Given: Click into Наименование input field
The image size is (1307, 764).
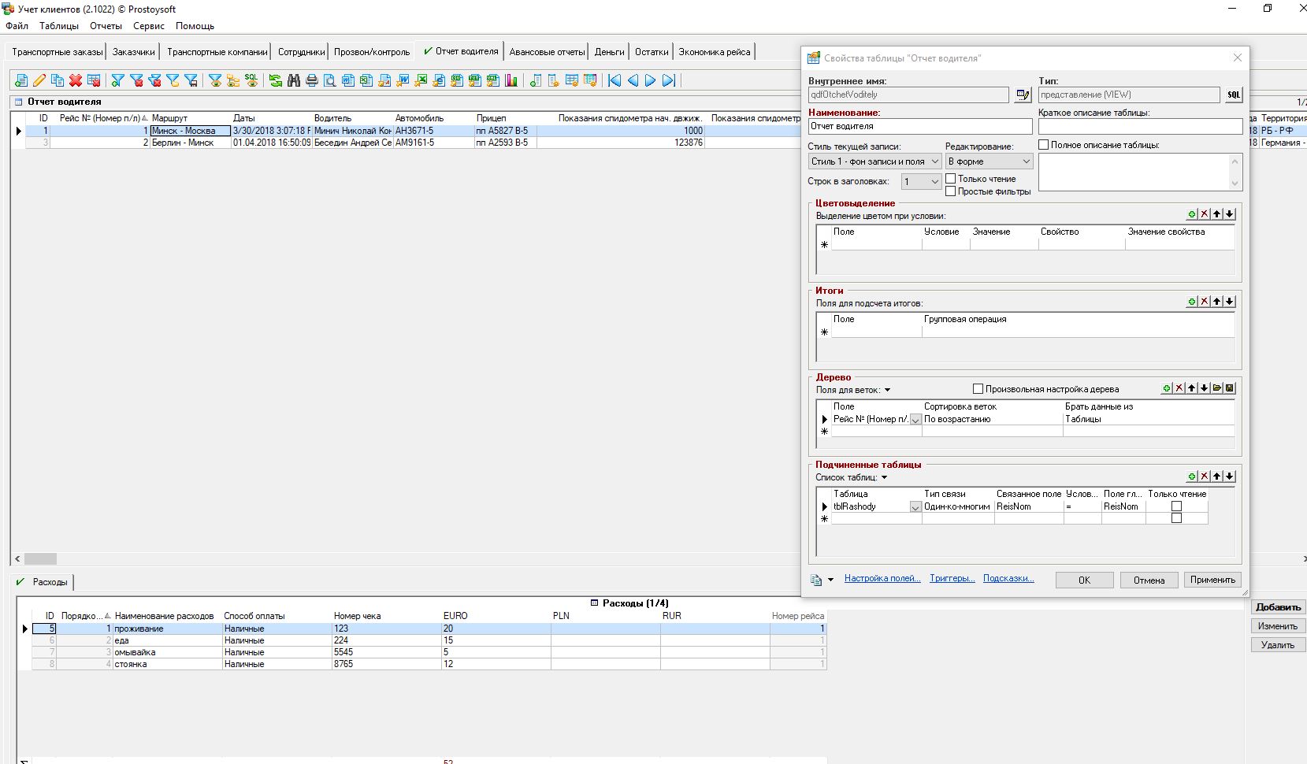Looking at the screenshot, I should click(920, 126).
